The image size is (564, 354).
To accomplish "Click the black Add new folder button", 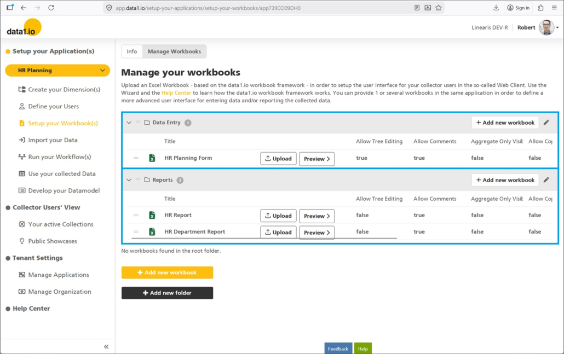I will (x=167, y=293).
